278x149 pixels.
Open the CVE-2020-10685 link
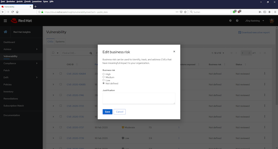pyautogui.click(x=76, y=85)
